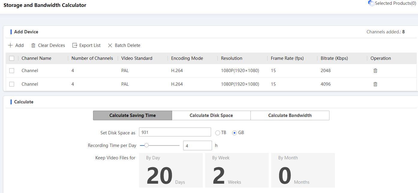Click the Set Disk Space input field
Viewport: 418px width, 193px height.
(x=175, y=132)
